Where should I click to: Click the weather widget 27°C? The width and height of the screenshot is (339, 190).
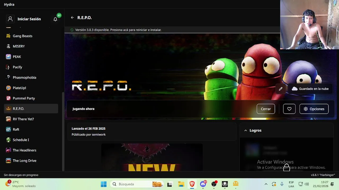(x=21, y=184)
